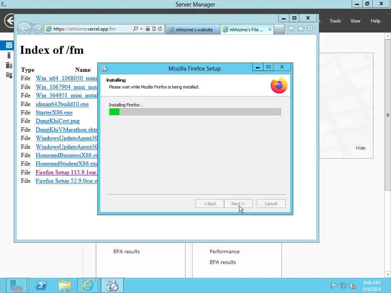The image size is (391, 293).
Task: Click the Next button in Firefox Setup
Action: 238,204
